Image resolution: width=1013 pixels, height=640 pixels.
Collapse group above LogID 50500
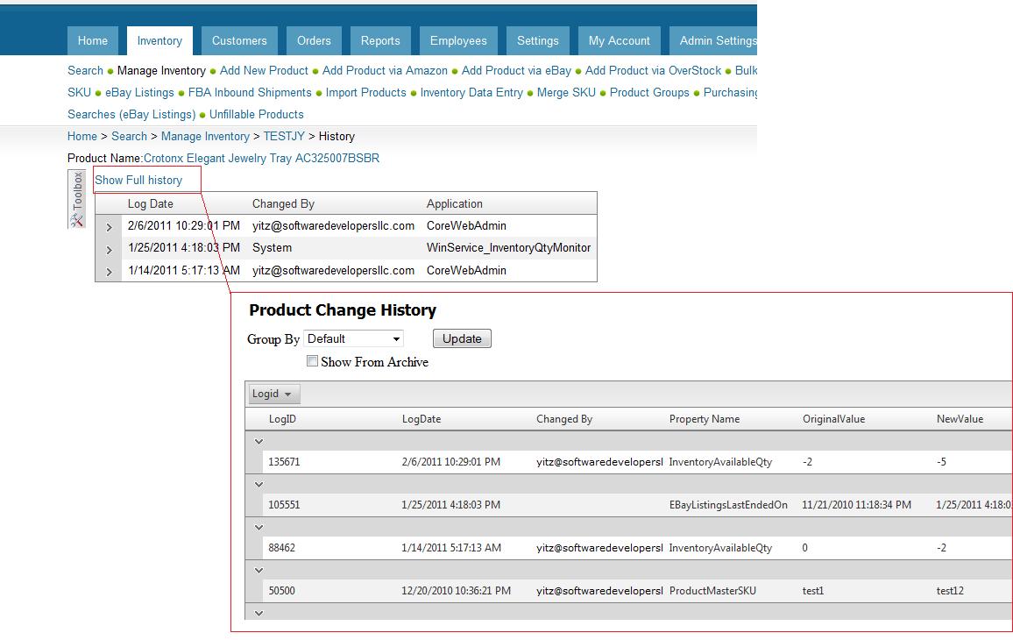(259, 570)
